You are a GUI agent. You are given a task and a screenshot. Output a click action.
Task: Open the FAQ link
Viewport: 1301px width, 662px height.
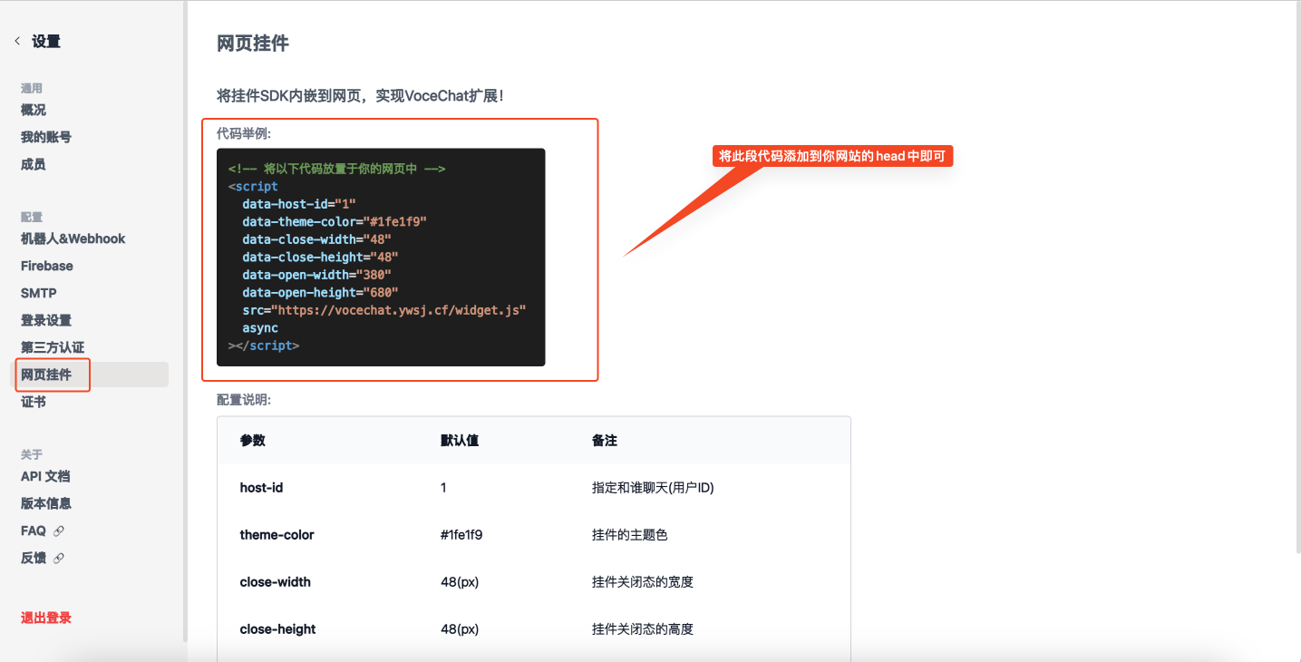tap(34, 531)
